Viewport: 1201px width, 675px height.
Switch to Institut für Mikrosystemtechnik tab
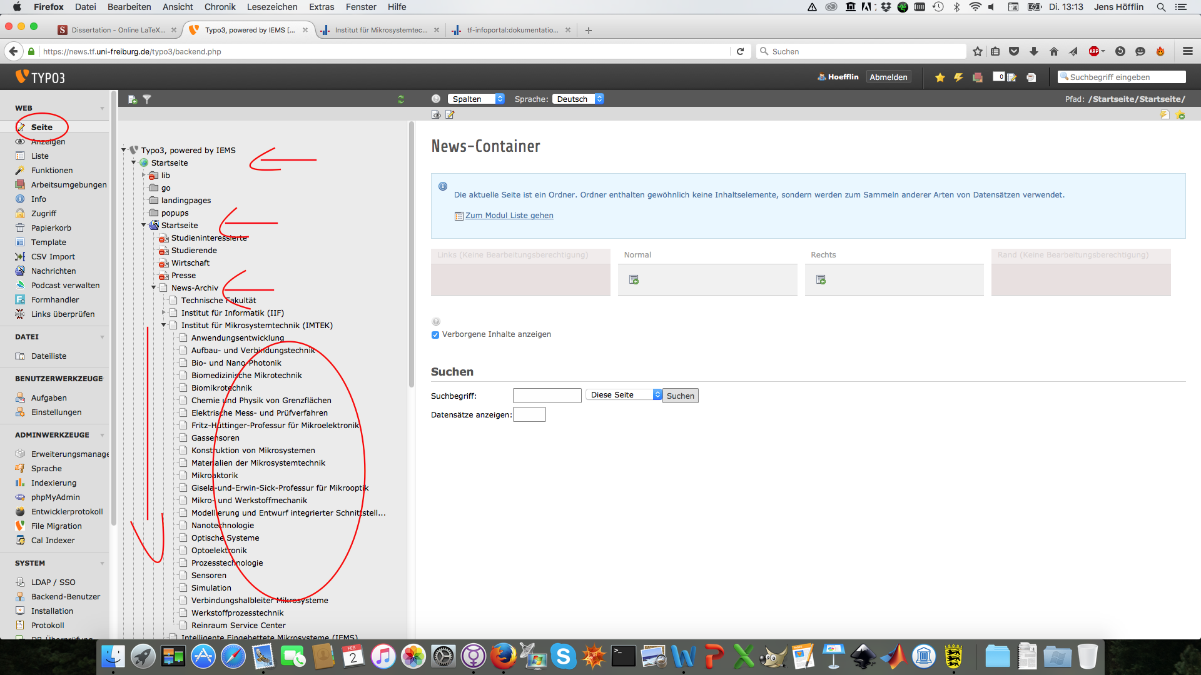[x=381, y=30]
